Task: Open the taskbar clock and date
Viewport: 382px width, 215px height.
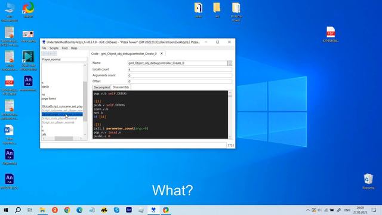Action: tap(360, 210)
